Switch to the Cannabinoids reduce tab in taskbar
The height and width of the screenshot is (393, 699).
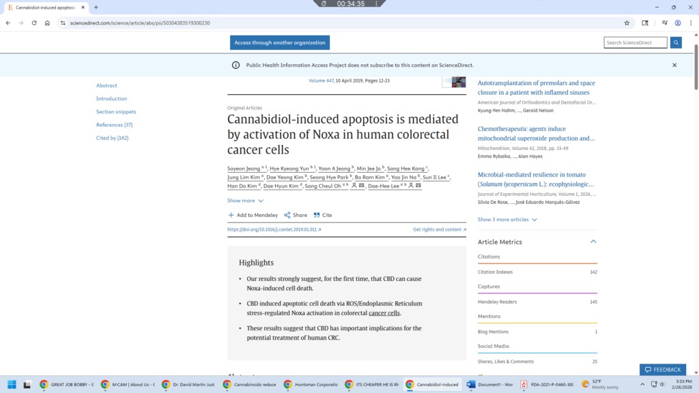pyautogui.click(x=251, y=384)
